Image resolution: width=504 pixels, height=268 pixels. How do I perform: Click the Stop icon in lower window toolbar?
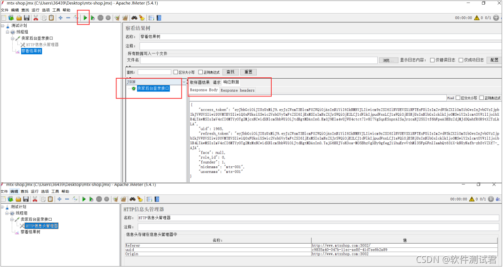coord(99,199)
